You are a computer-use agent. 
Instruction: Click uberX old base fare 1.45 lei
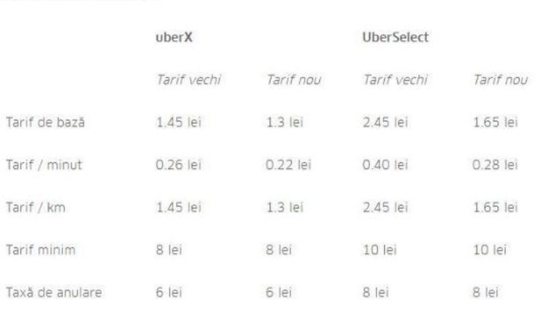(x=178, y=122)
